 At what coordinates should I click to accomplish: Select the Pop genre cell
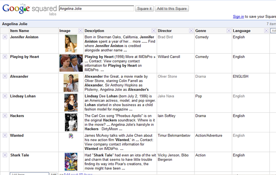point(198,96)
